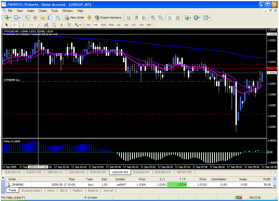Open the Indicators list icon
This screenshot has width=279, height=201.
pyautogui.click(x=187, y=18)
